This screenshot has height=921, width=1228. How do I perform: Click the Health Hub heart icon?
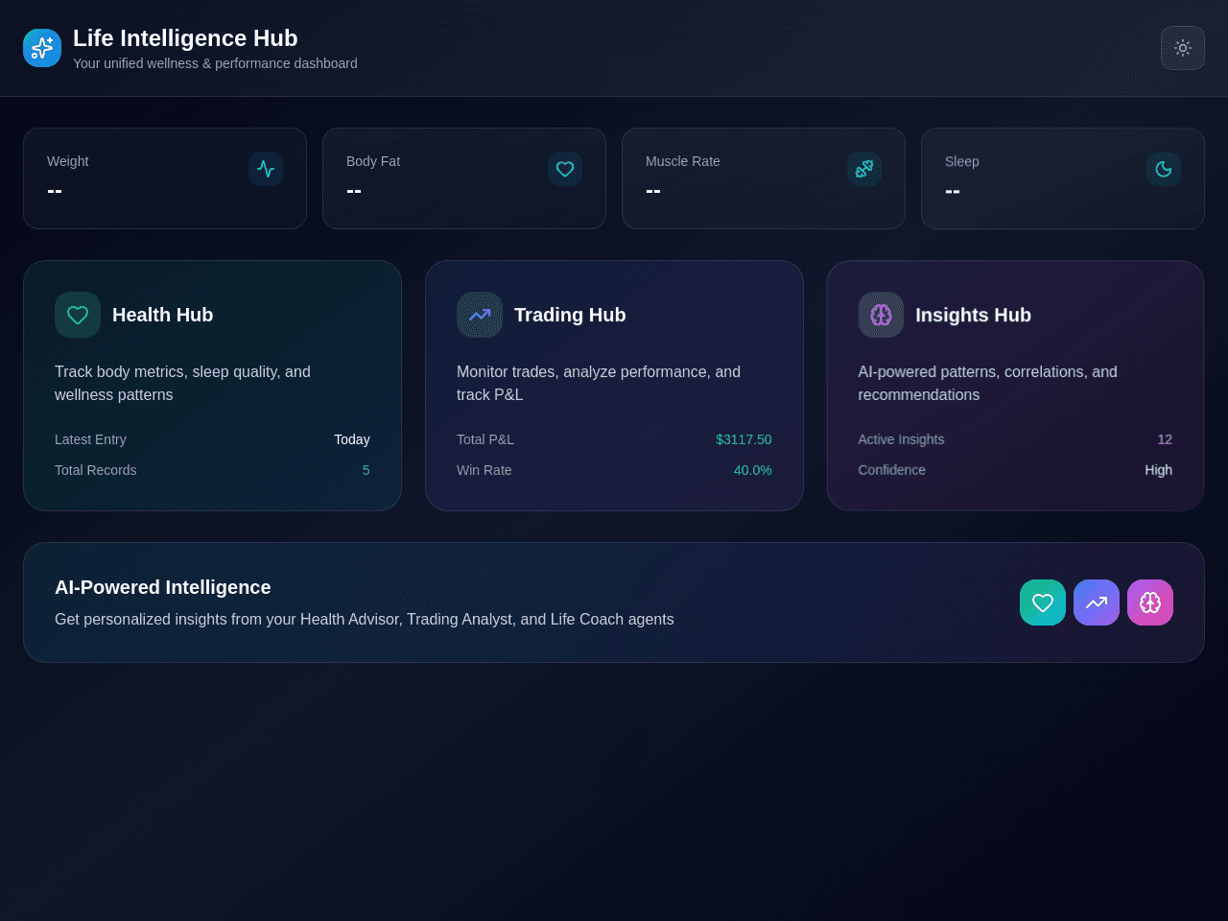pyautogui.click(x=78, y=315)
